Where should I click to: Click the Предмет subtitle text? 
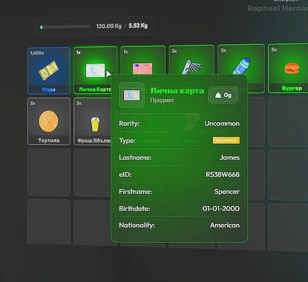pos(162,100)
